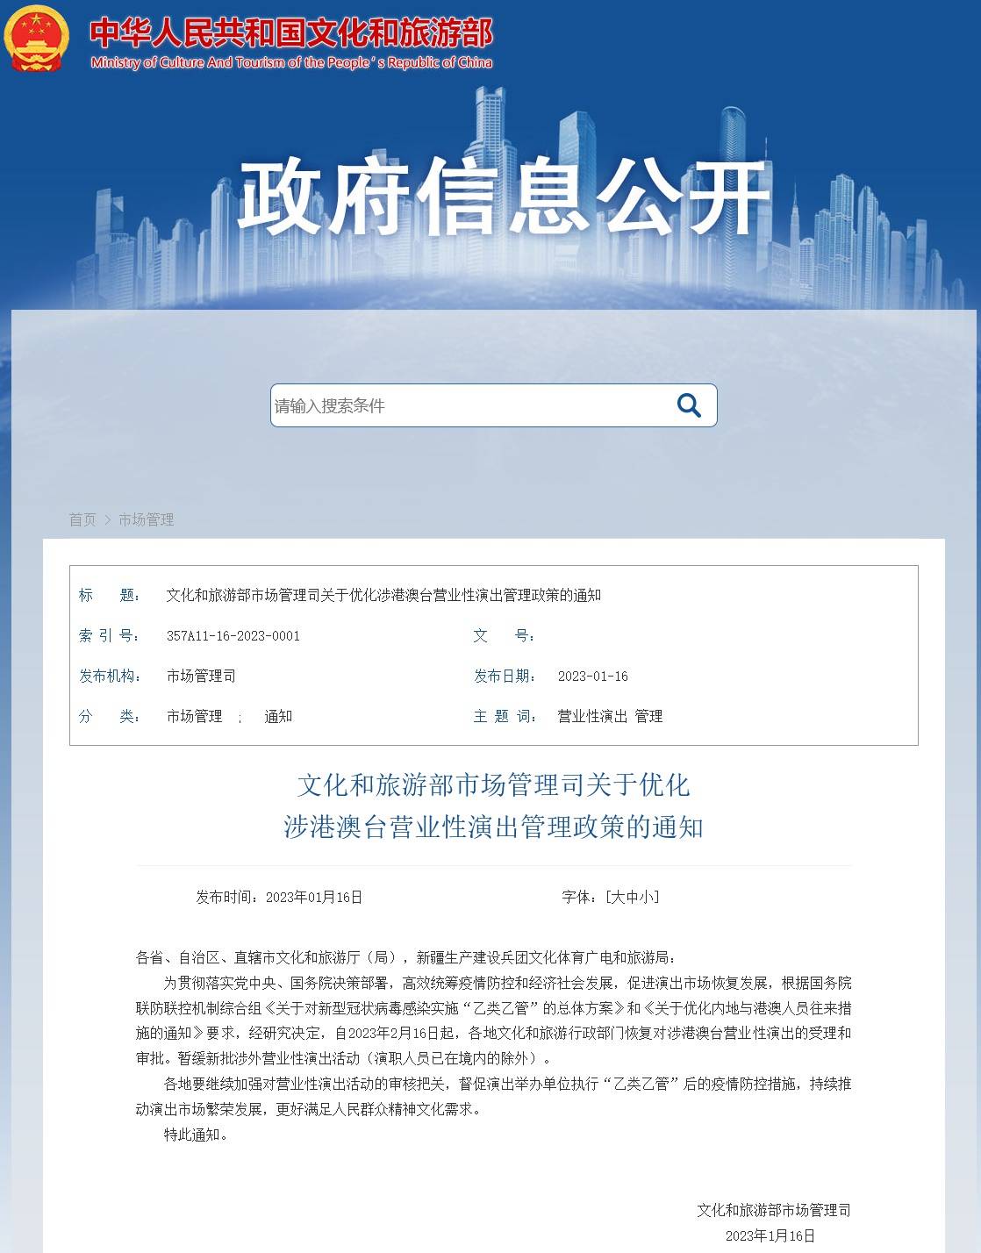The image size is (981, 1253).
Task: Set font size to 大
Action: [x=617, y=897]
